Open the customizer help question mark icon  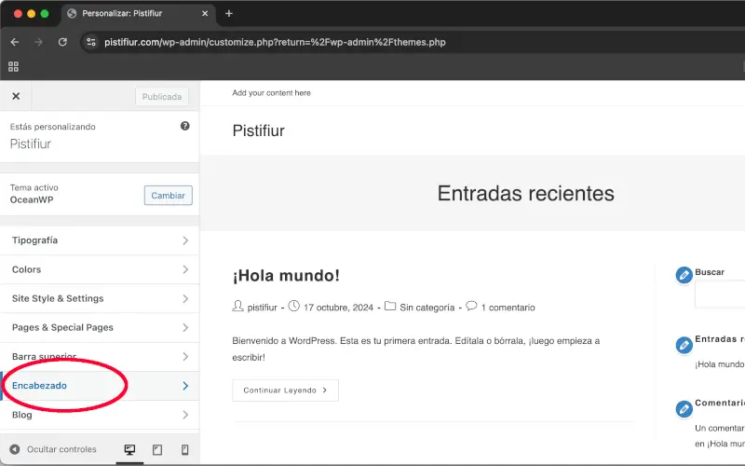(184, 126)
